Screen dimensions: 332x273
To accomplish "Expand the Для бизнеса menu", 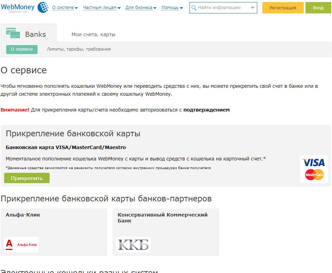I will (x=141, y=8).
